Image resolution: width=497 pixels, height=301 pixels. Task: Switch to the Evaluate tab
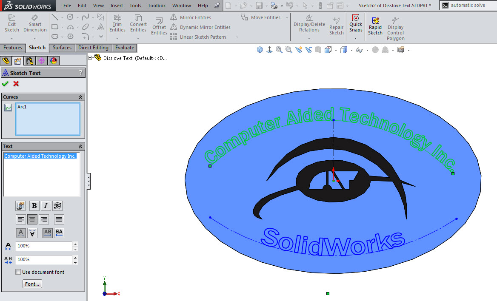[x=125, y=48]
